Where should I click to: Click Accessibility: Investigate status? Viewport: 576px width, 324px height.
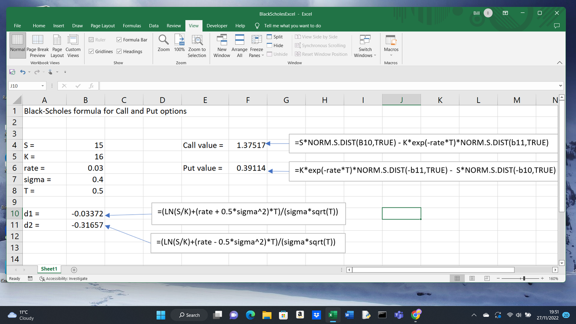[x=64, y=278]
